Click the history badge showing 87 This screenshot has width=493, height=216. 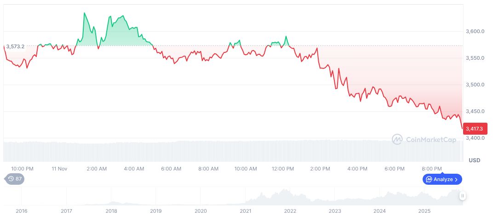click(14, 179)
